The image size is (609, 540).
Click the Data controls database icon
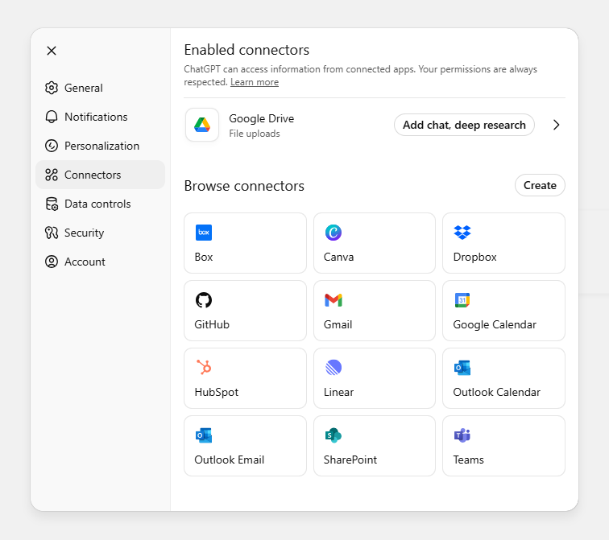(52, 204)
